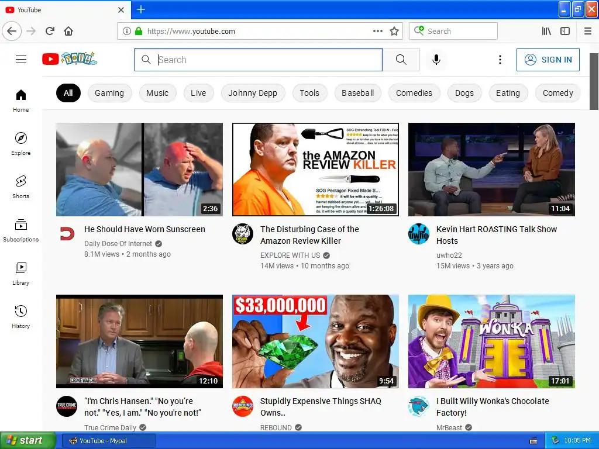Click the URL address bar
The width and height of the screenshot is (599, 449).
pyautogui.click(x=260, y=31)
